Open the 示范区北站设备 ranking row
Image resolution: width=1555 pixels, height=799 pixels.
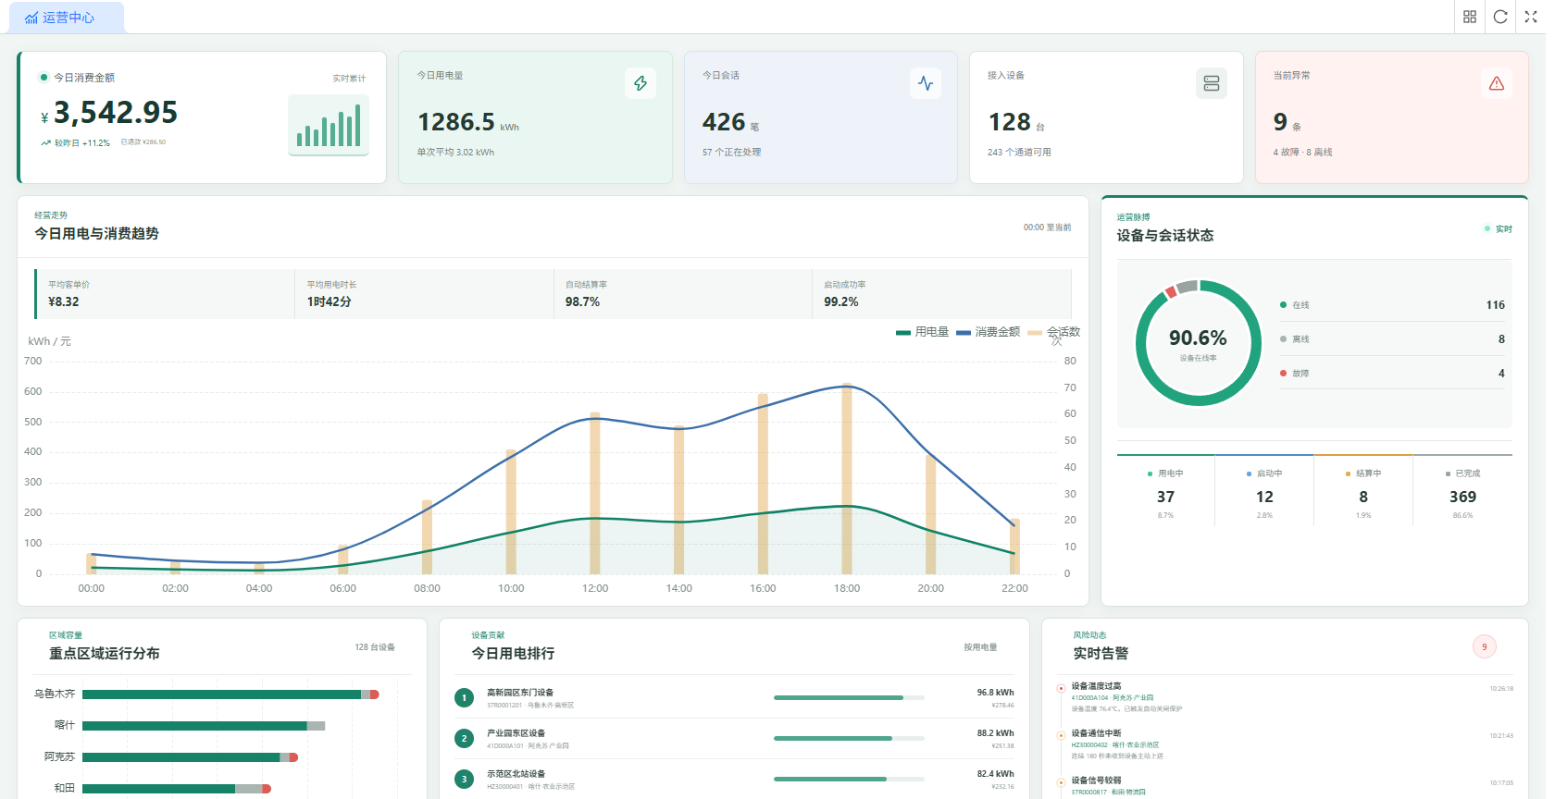[734, 780]
